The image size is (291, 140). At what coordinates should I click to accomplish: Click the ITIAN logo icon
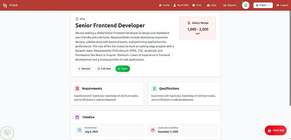(5, 5)
